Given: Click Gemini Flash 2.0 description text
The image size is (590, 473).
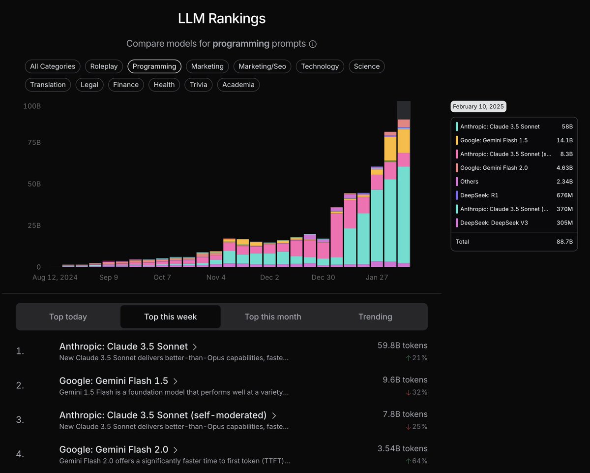Looking at the screenshot, I should pos(175,461).
